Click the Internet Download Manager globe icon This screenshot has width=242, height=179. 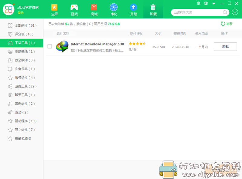click(x=62, y=46)
